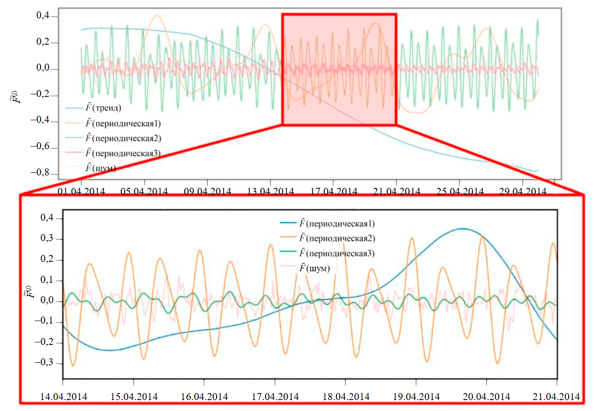The height and width of the screenshot is (411, 594).
Task: Select orange периодическая2 legend label in lower chart
Action: click(336, 238)
